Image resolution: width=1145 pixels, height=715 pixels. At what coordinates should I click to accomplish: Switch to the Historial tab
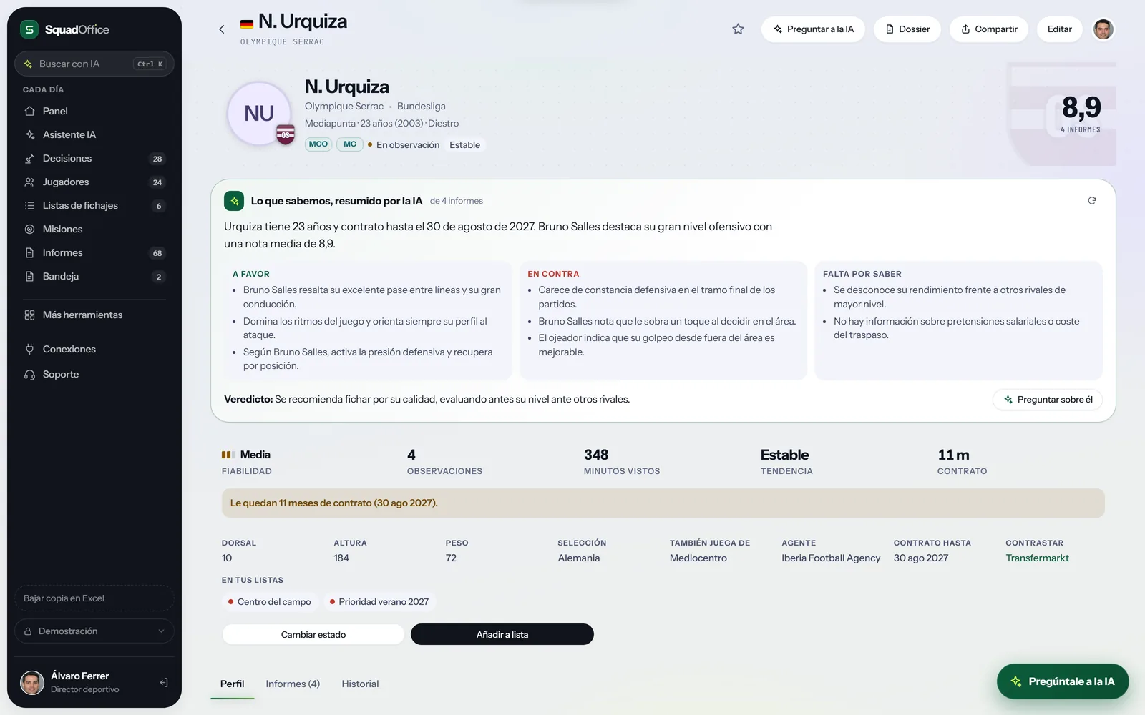[360, 684]
